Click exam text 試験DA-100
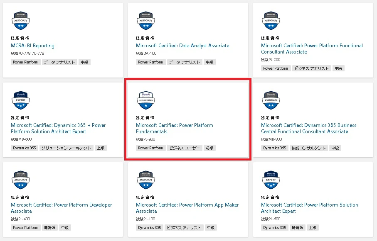The width and height of the screenshot is (377, 241). (x=146, y=53)
